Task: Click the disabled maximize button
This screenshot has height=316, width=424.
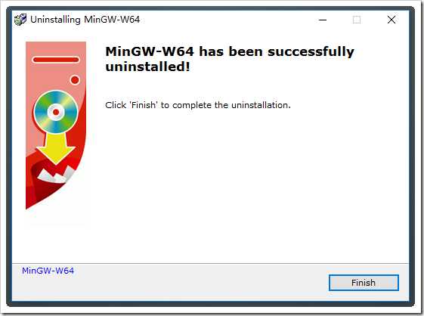Action: pyautogui.click(x=357, y=20)
